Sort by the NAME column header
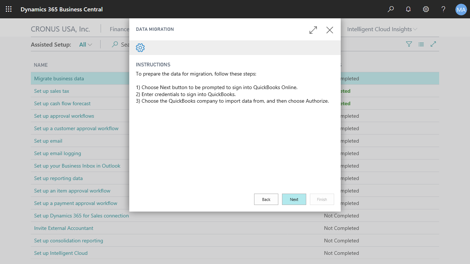The width and height of the screenshot is (470, 264). (41, 65)
